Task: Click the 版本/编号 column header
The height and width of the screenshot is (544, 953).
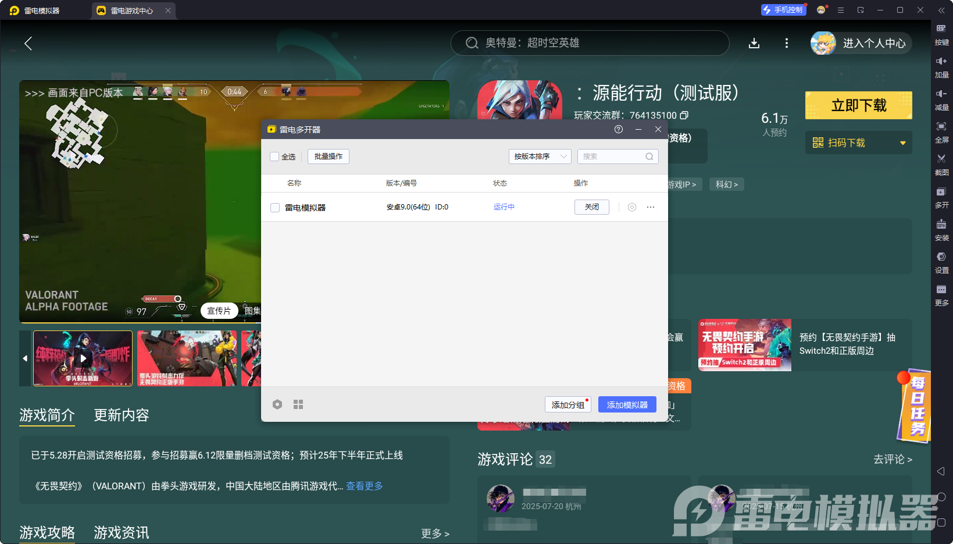Action: coord(401,183)
